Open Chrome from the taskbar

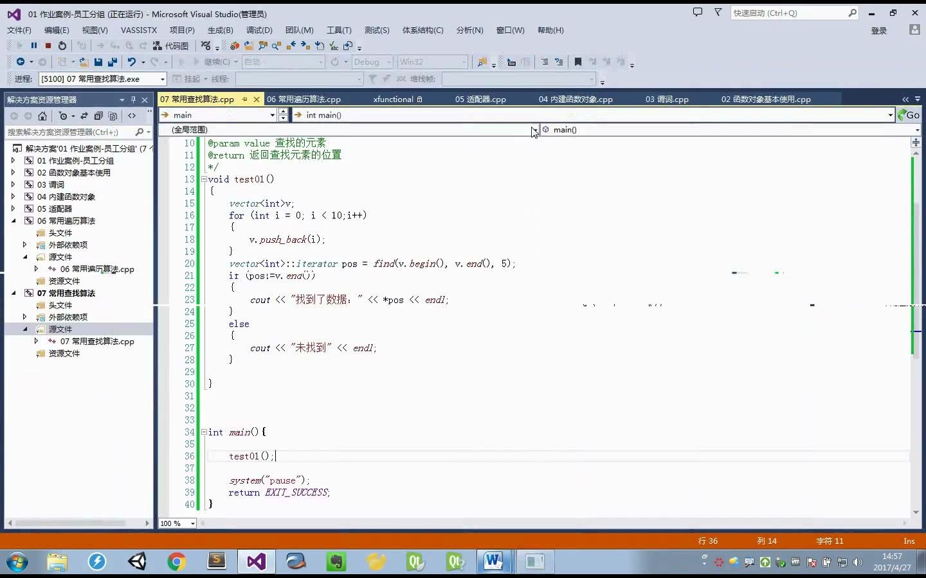[176, 562]
